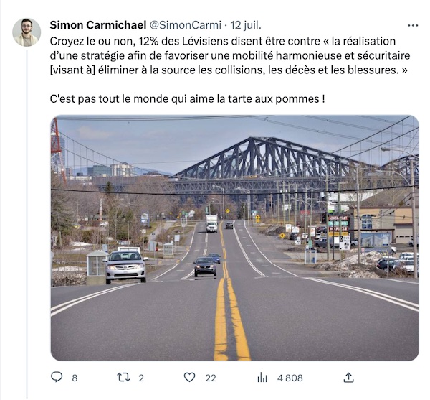Click the like count showing 22
Screen dimensions: 430x400
[211, 378]
